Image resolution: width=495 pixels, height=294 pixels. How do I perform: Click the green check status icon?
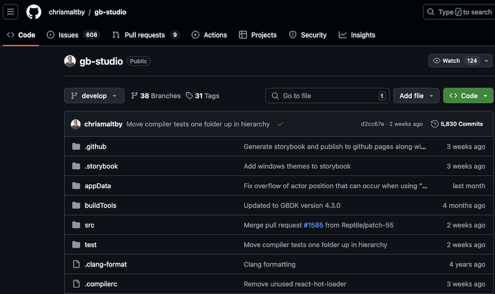pos(280,124)
